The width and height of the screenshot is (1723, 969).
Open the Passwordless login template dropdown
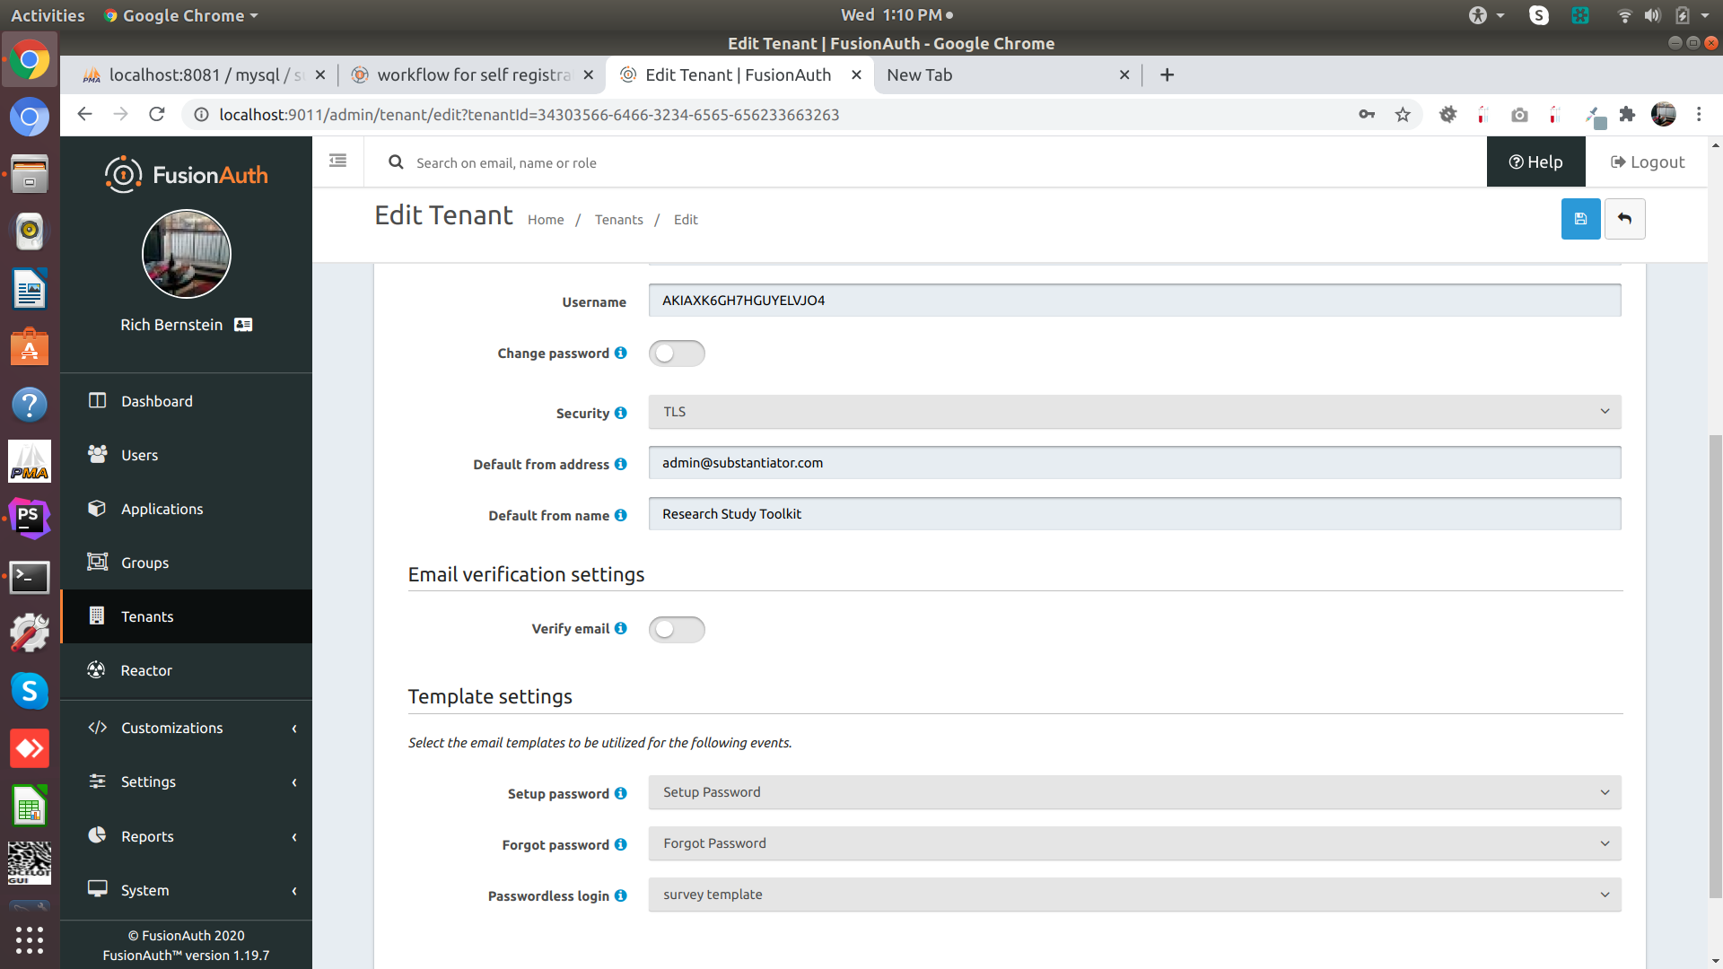1134,895
